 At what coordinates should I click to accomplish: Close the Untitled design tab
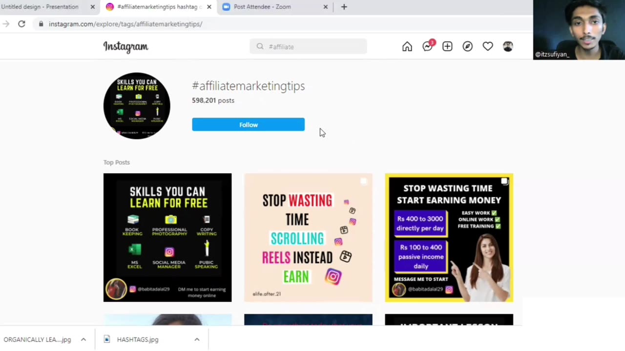pyautogui.click(x=93, y=7)
